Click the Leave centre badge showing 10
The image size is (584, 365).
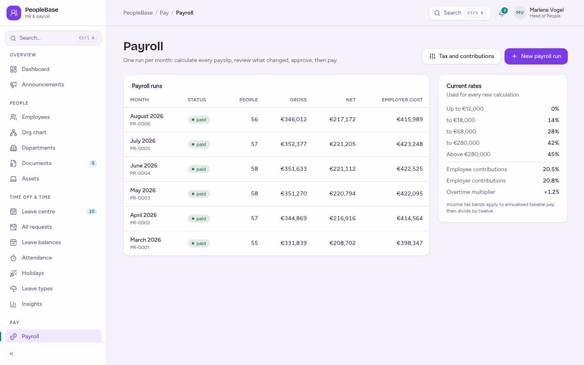click(92, 212)
